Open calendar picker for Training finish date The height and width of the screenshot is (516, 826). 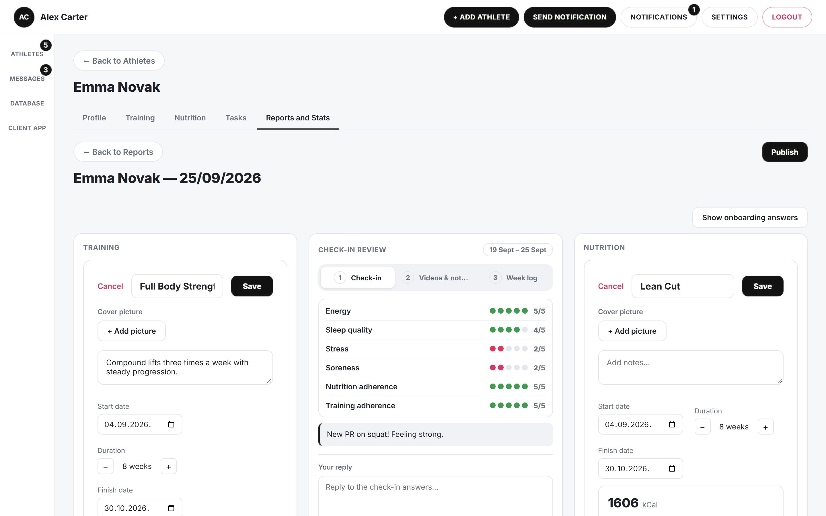pyautogui.click(x=171, y=508)
